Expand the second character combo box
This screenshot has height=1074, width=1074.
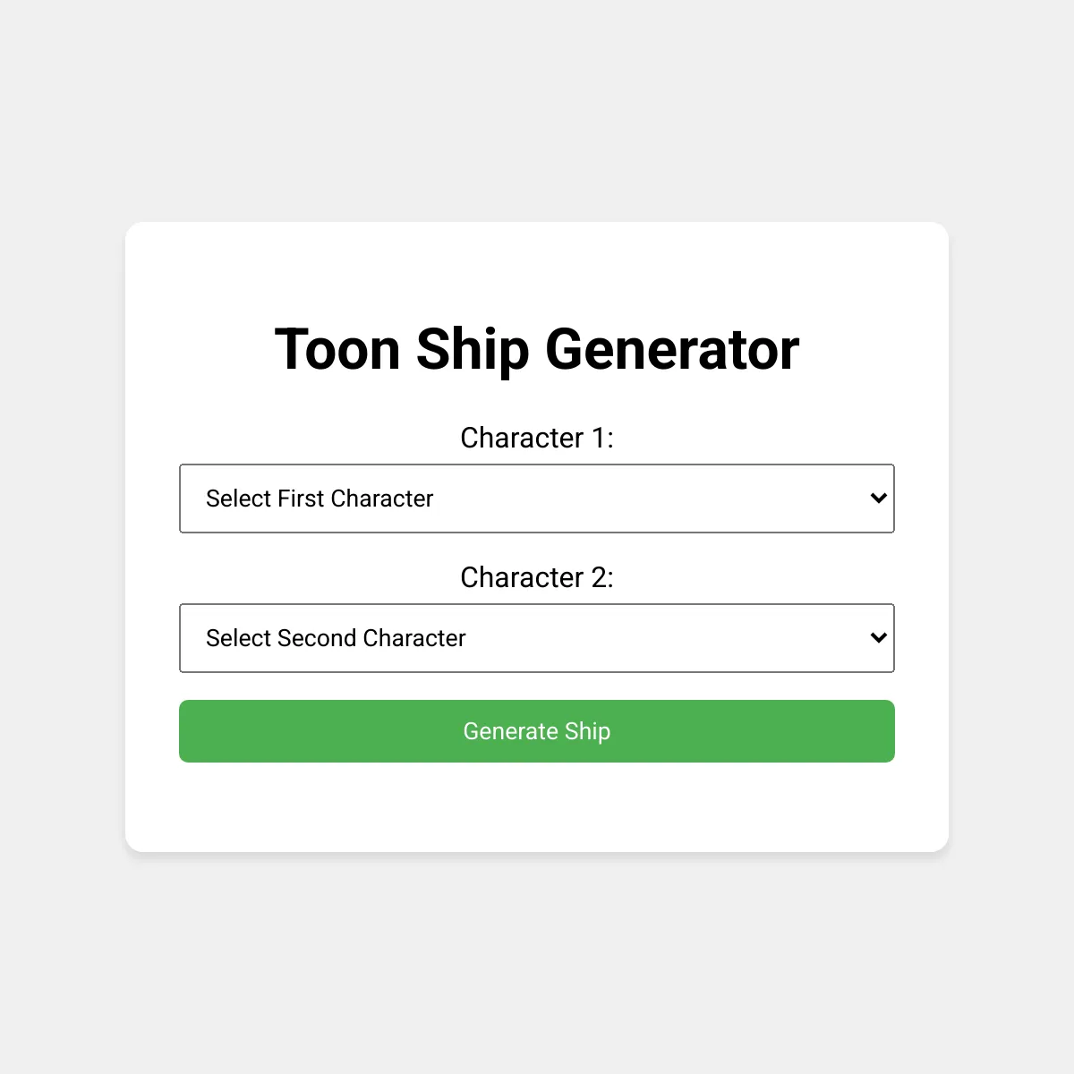tap(537, 638)
